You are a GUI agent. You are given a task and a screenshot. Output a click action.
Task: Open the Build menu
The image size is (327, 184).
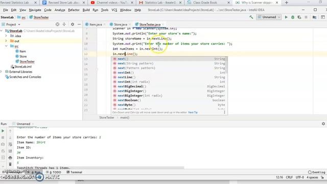point(86,10)
